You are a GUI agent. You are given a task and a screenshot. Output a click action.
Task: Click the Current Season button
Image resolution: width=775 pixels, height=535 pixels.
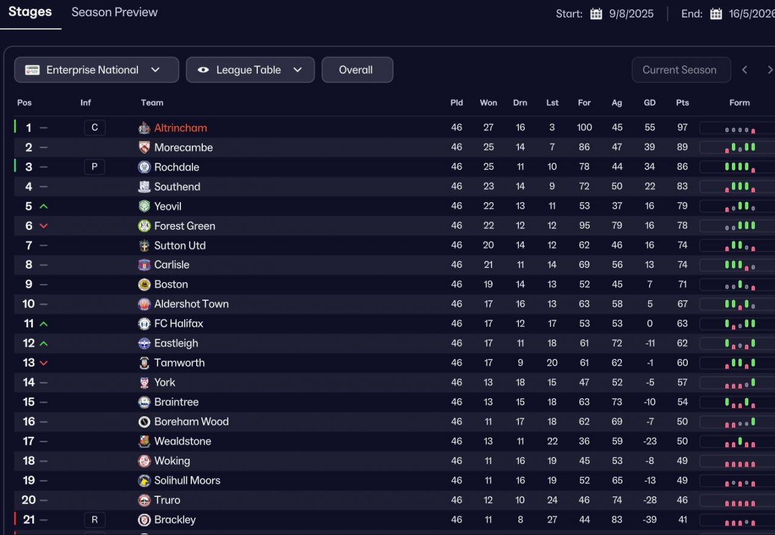(681, 70)
